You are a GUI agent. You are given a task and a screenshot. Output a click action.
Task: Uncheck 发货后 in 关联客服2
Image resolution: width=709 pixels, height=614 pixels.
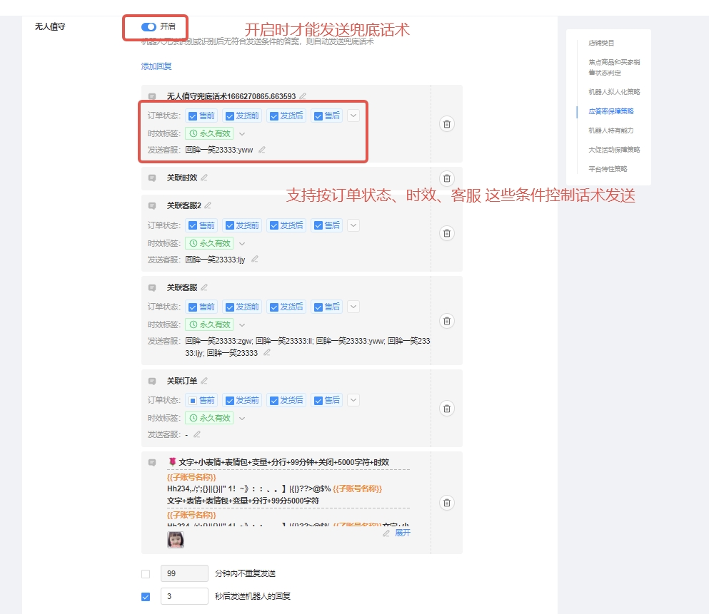pyautogui.click(x=274, y=225)
